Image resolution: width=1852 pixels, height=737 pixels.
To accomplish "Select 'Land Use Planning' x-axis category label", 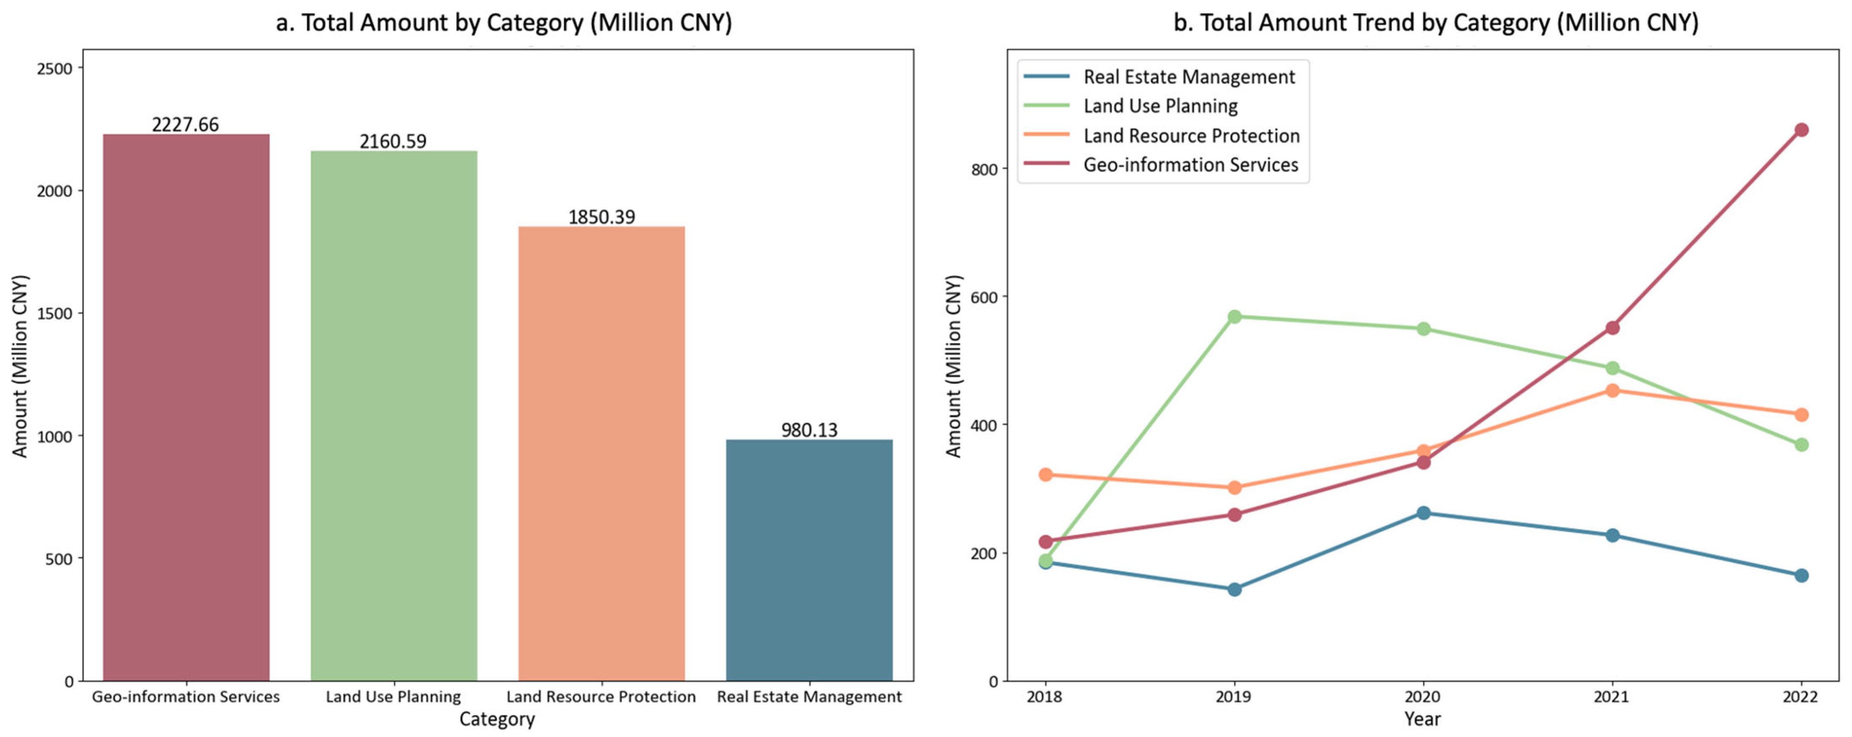I will pos(393,696).
